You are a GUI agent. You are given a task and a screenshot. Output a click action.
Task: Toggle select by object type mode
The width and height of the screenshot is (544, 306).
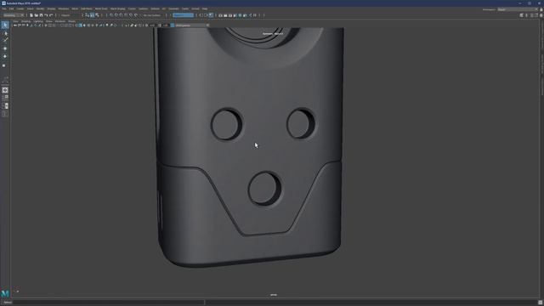coord(92,15)
